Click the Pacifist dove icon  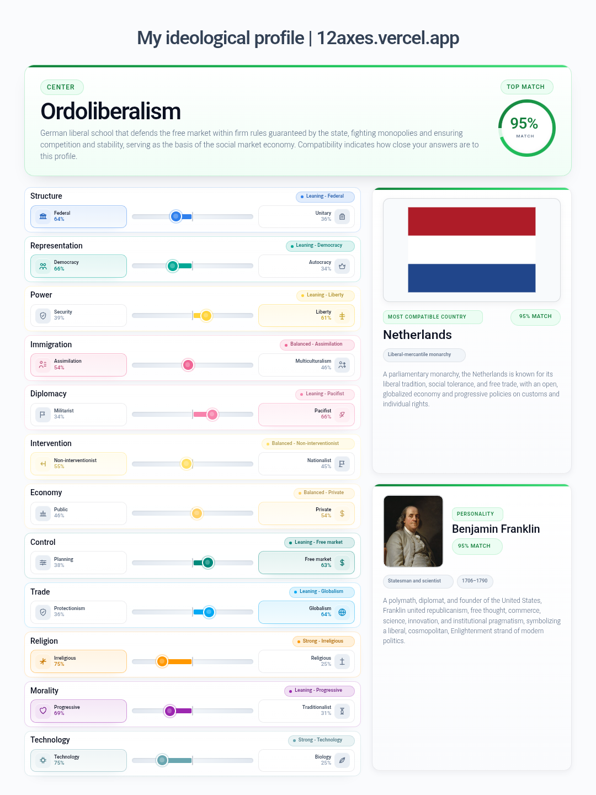pos(342,414)
